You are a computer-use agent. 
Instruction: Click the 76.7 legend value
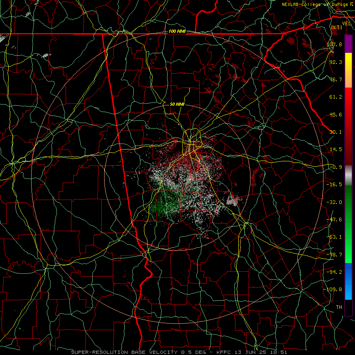336,79
